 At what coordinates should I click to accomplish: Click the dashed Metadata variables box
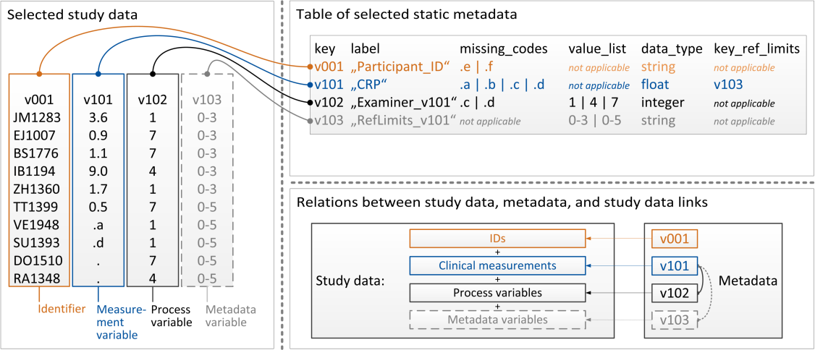point(497,320)
